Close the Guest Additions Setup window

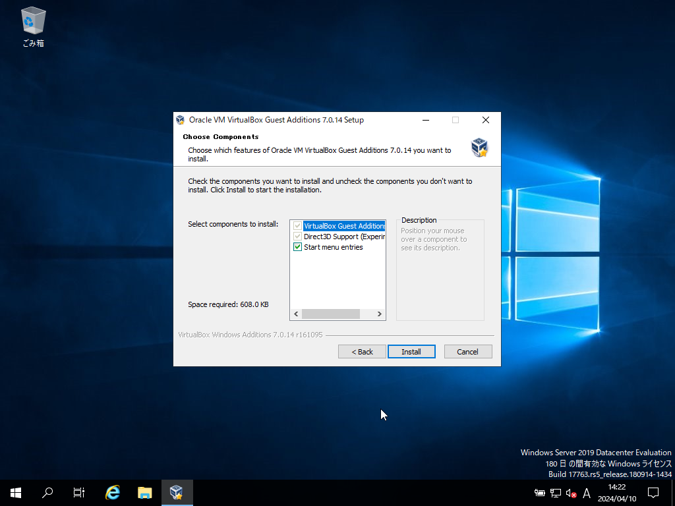click(x=486, y=120)
